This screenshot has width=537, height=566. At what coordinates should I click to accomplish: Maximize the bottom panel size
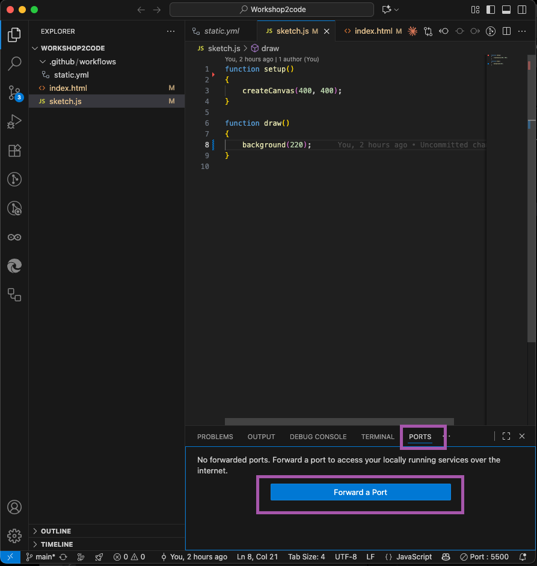[506, 436]
